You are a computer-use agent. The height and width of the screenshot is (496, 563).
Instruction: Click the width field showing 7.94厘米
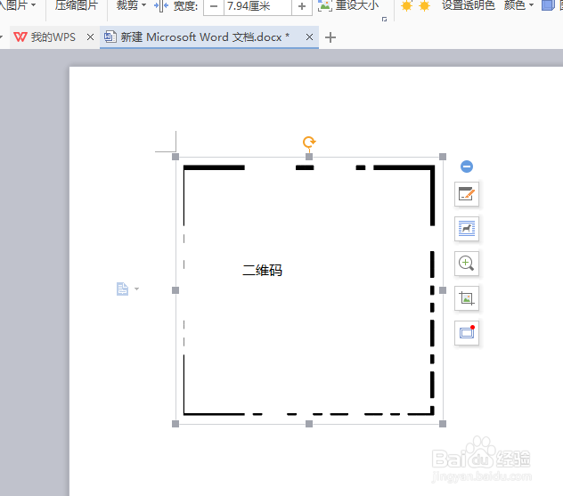(x=257, y=6)
